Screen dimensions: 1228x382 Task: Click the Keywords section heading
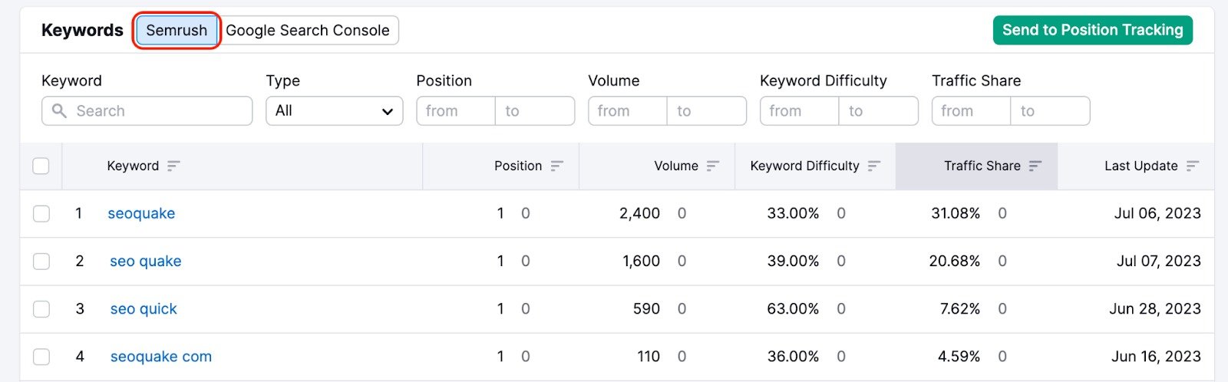tap(82, 30)
